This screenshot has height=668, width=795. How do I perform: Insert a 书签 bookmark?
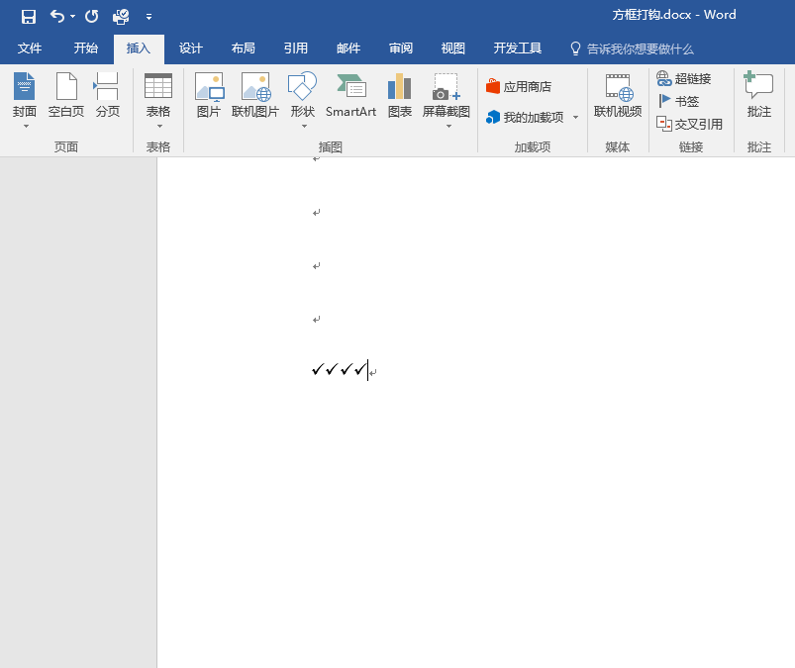pyautogui.click(x=677, y=101)
